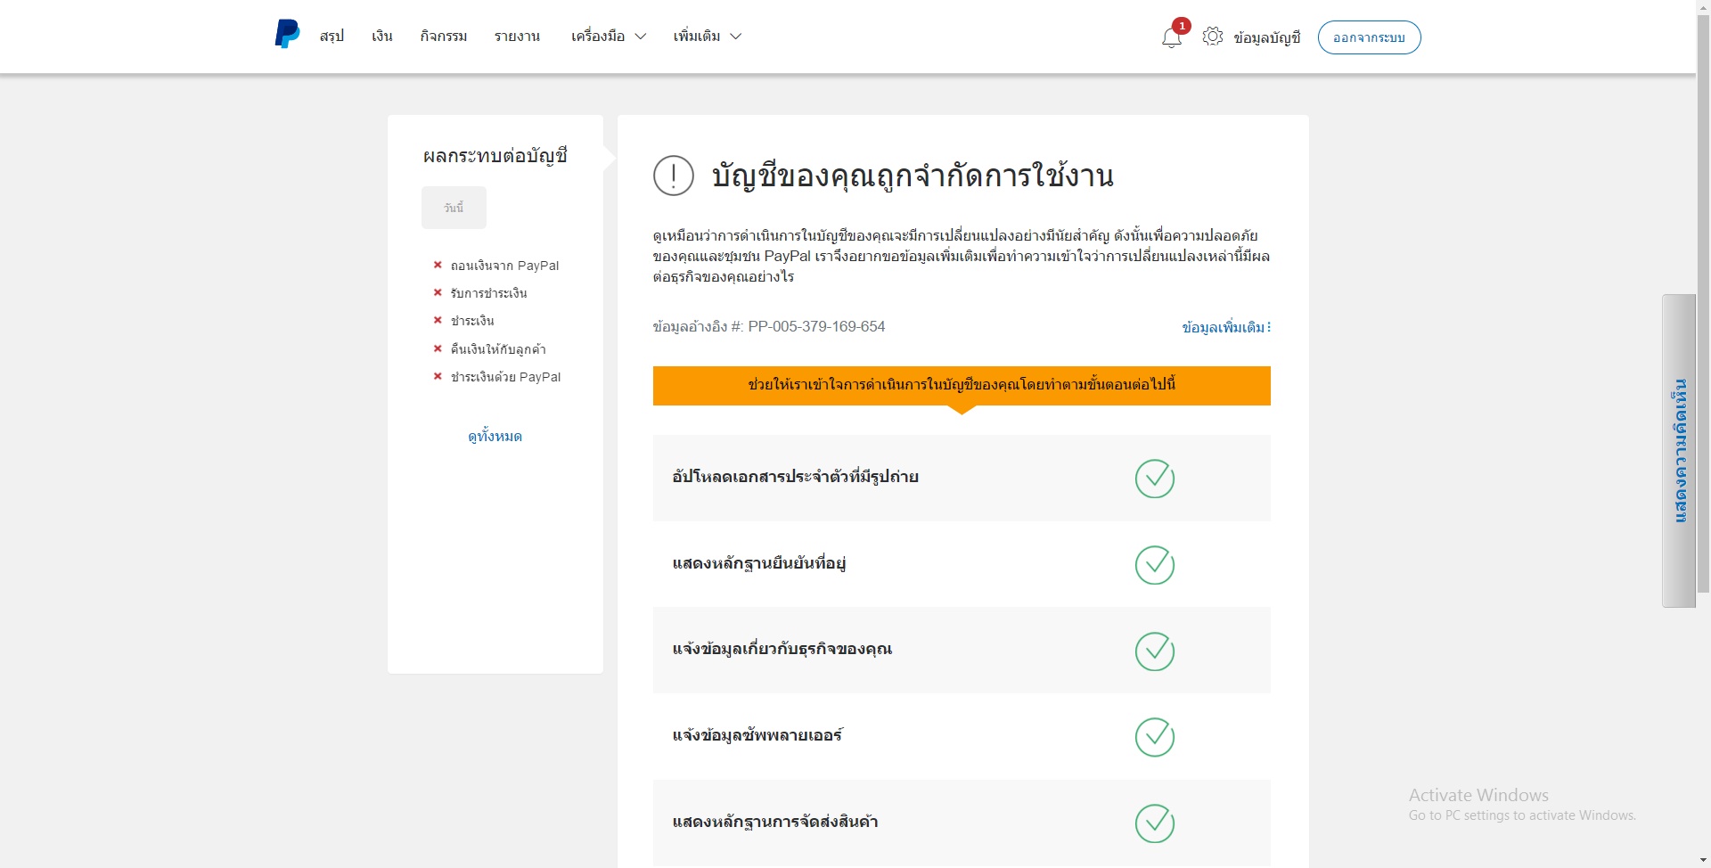The image size is (1711, 868).
Task: Click red X beside ชำระเงิน
Action: (438, 320)
